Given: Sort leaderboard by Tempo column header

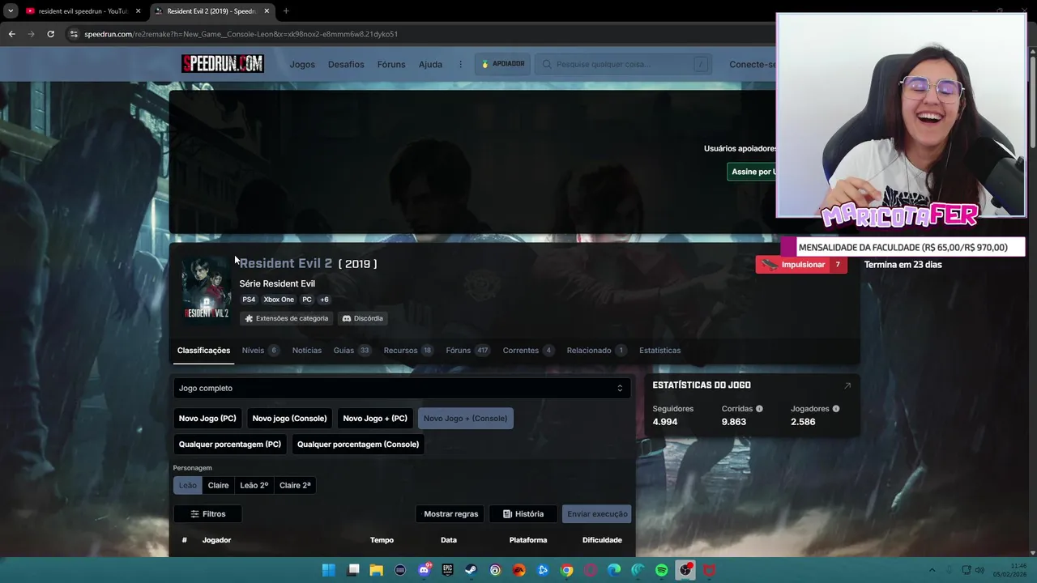Looking at the screenshot, I should (x=382, y=540).
